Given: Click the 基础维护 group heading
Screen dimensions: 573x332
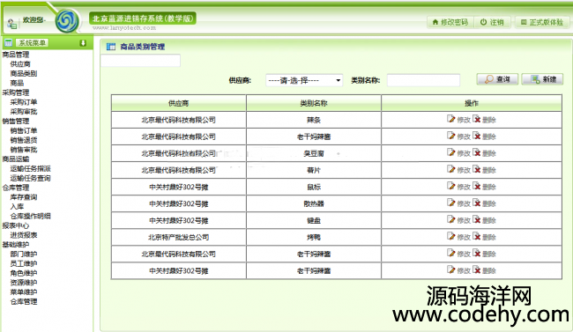Looking at the screenshot, I should pyautogui.click(x=16, y=244).
